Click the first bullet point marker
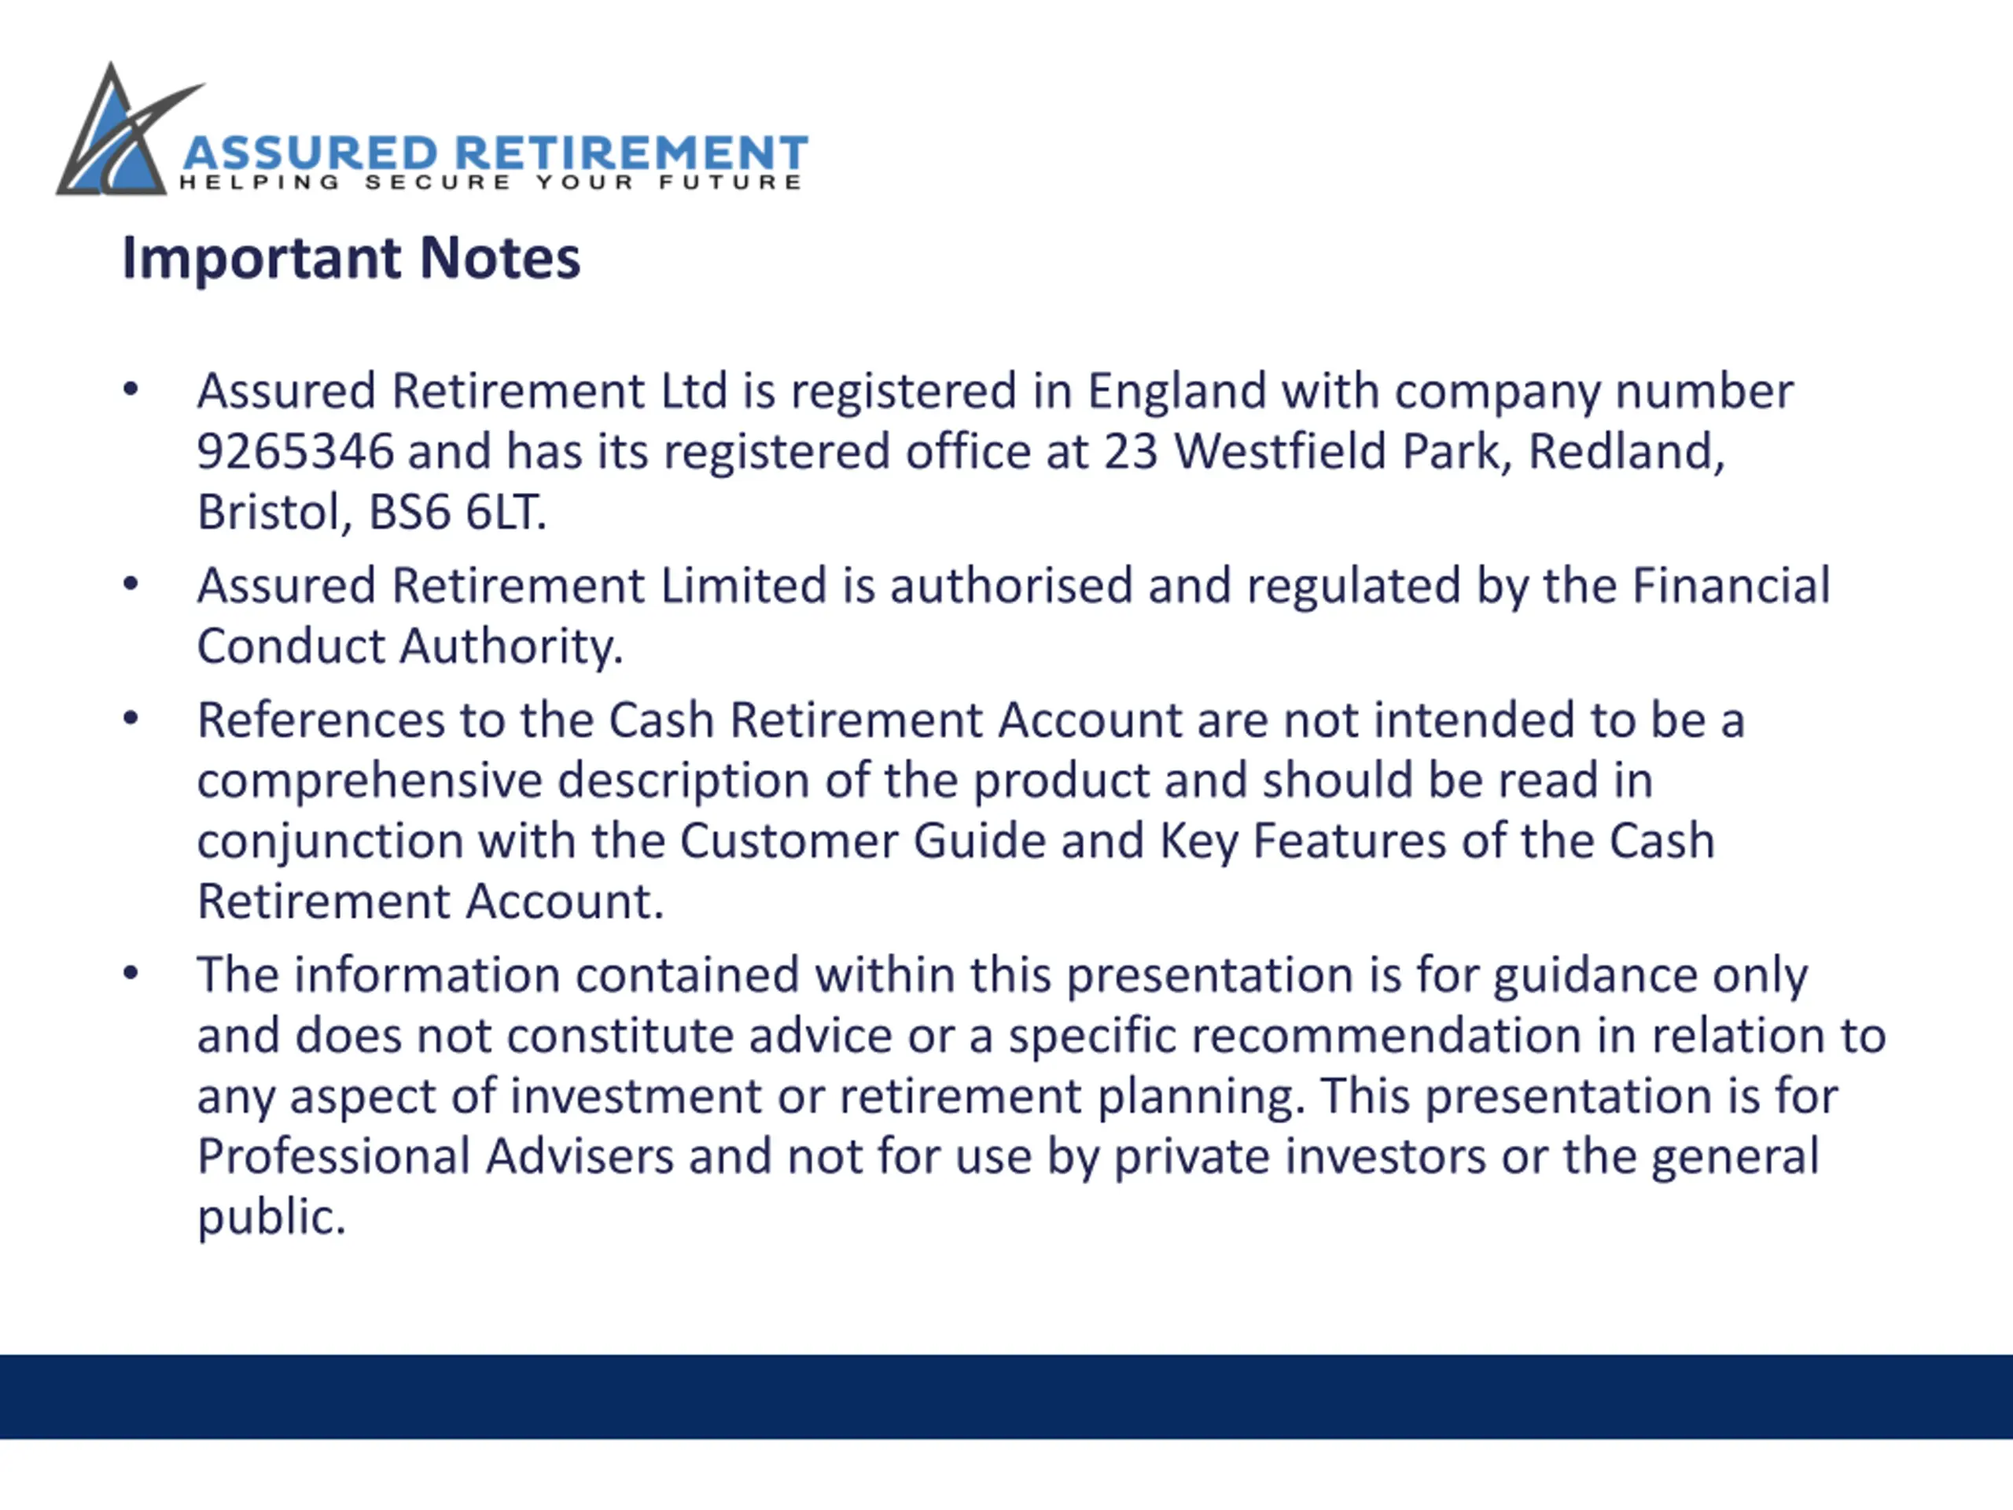Image resolution: width=2013 pixels, height=1510 pixels. pos(130,389)
